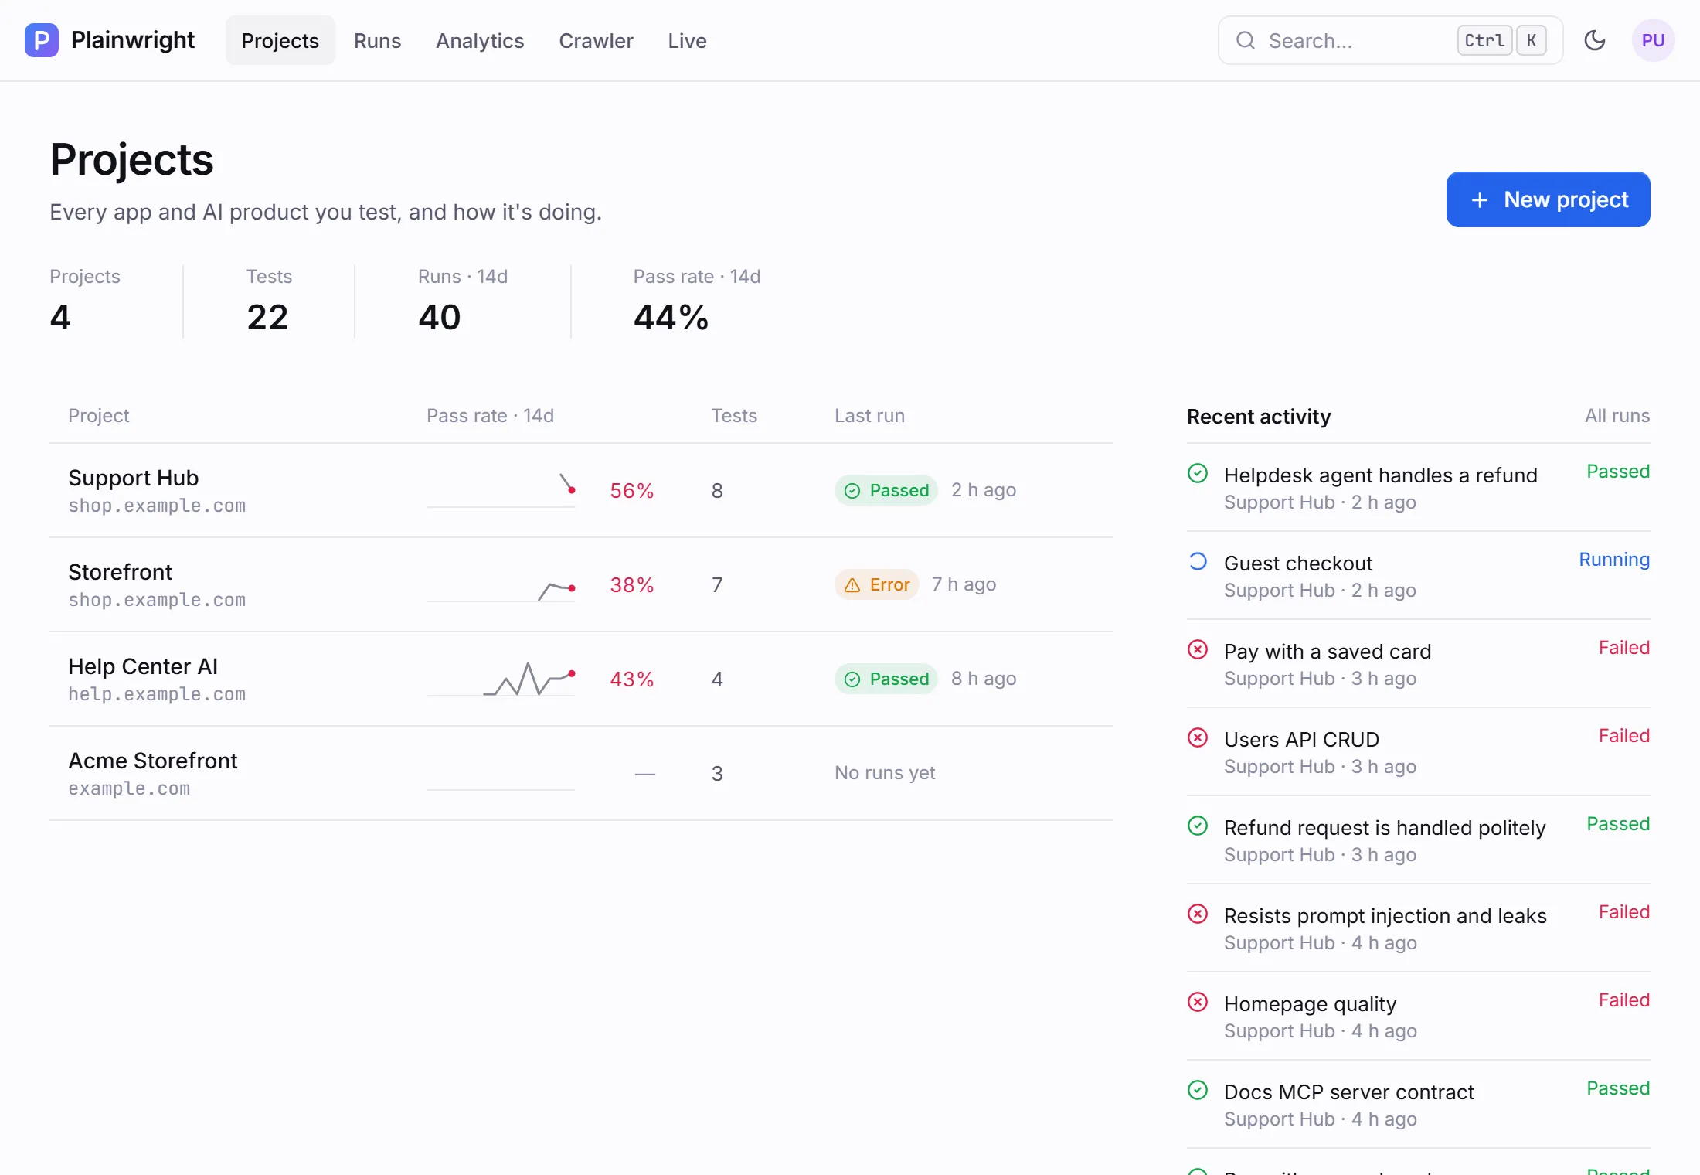
Task: Open the PU user avatar
Action: pos(1653,40)
